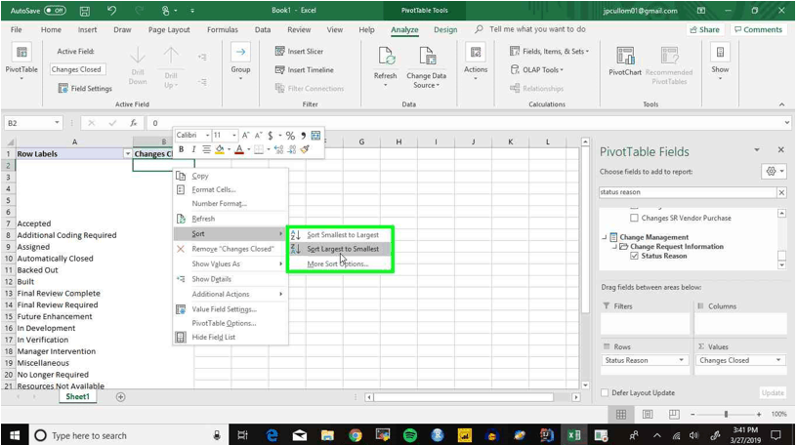Image resolution: width=797 pixels, height=445 pixels.
Task: Apply bold in the mini toolbar
Action: 181,149
